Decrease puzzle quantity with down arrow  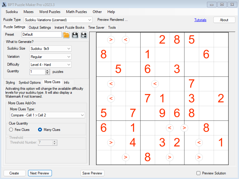pos(47,73)
